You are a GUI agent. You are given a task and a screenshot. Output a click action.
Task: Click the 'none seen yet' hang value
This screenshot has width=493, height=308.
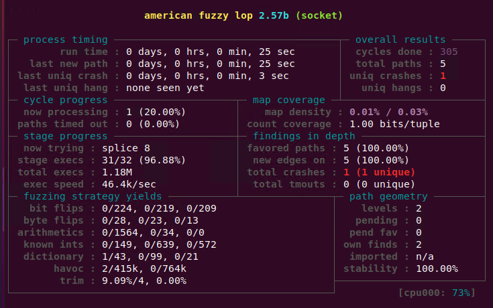tap(165, 88)
